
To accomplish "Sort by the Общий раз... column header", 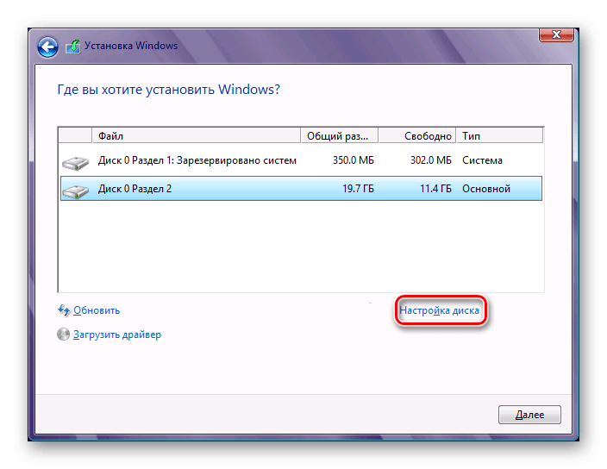I will tap(340, 136).
